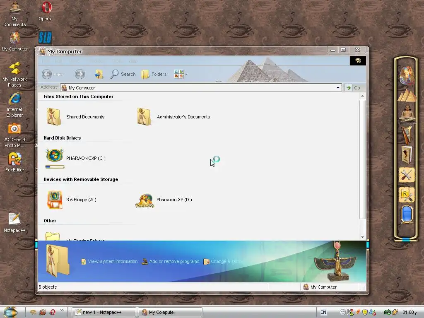Select Administrator's Documents folder
424x318 pixels.
pos(173,116)
